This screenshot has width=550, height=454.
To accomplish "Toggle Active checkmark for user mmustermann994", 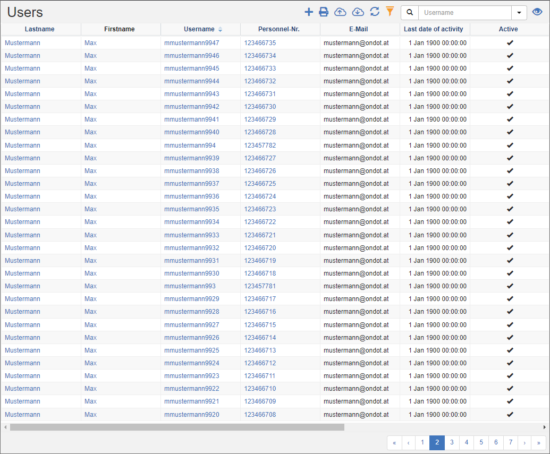I will coord(510,145).
